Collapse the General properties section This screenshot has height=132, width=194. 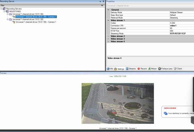108,10
